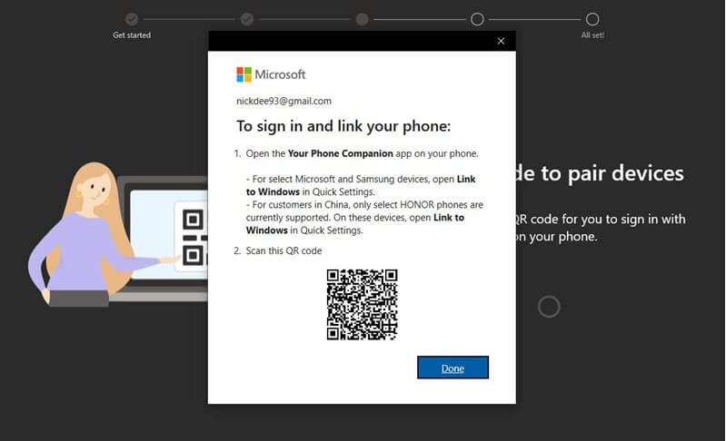Click the nickdee93@gmail.com account text
726x441 pixels.
283,101
